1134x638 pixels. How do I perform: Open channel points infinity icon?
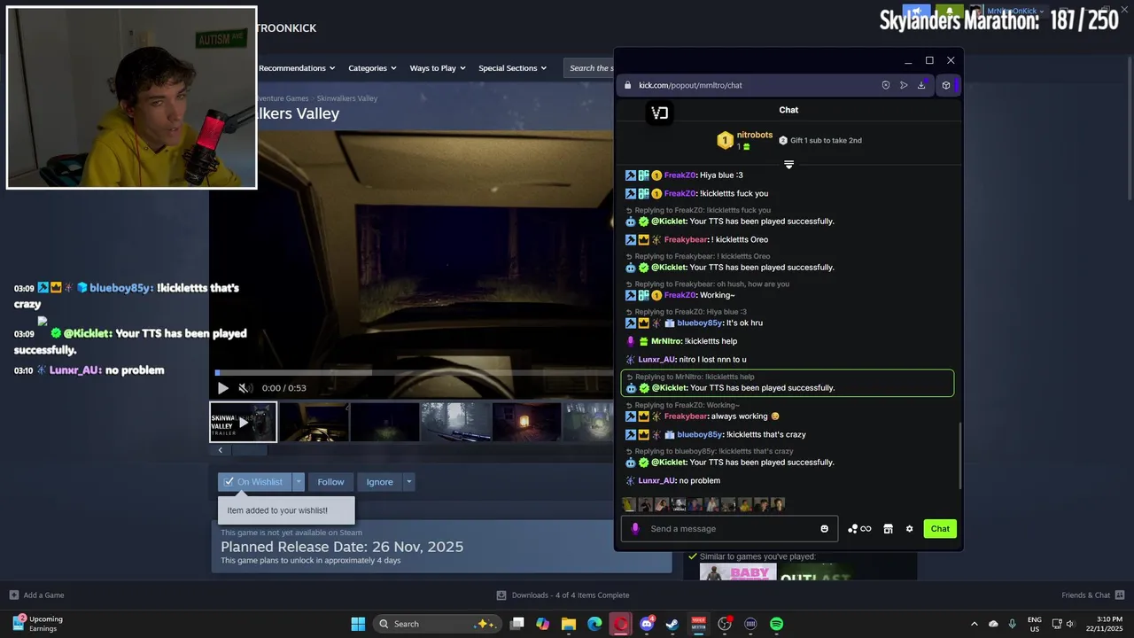click(x=859, y=529)
